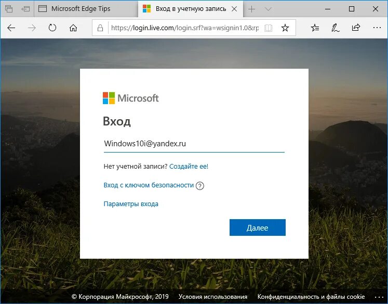The width and height of the screenshot is (388, 304).
Task: Go forward with the arrow button
Action: pyautogui.click(x=32, y=28)
